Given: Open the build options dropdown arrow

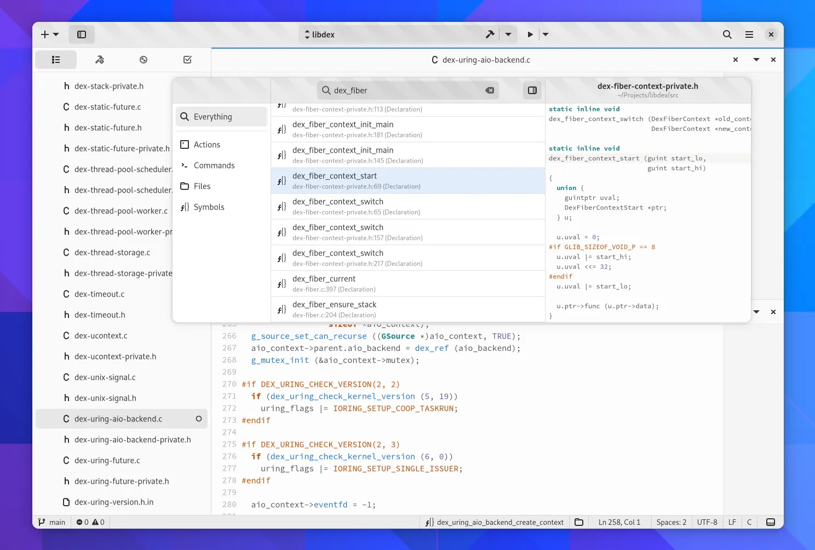Looking at the screenshot, I should click(508, 34).
